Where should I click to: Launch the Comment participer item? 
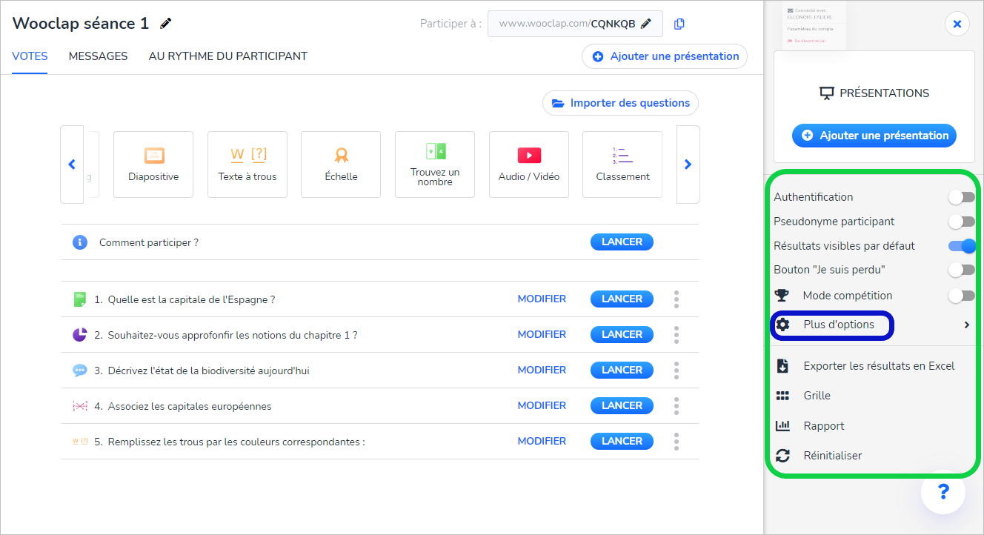tap(622, 242)
